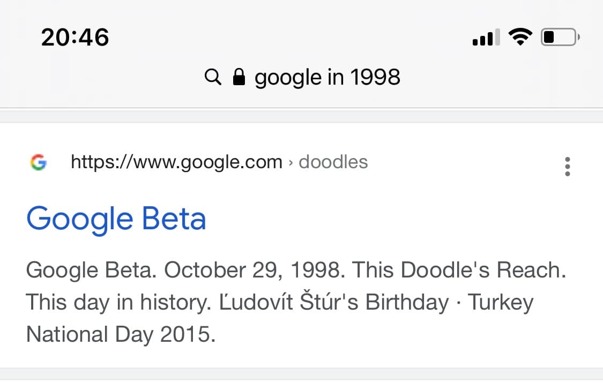The height and width of the screenshot is (383, 603).
Task: Click the https://www.google.com URL text
Action: coord(176,162)
